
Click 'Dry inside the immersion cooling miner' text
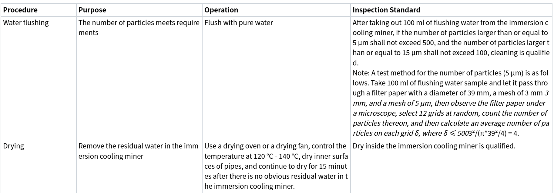(x=434, y=146)
